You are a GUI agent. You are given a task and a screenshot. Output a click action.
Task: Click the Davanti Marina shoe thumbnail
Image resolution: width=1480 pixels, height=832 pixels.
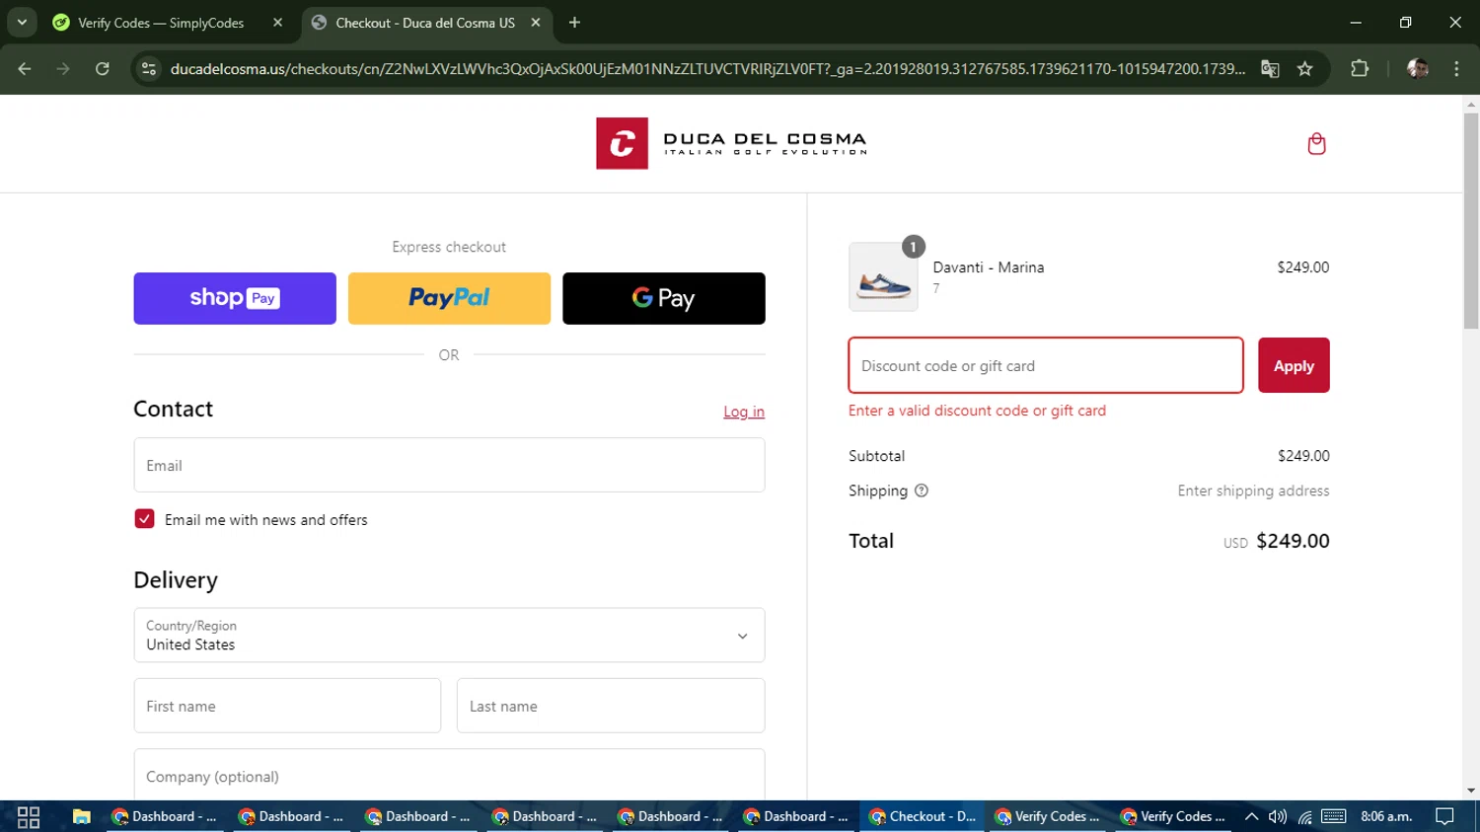(883, 277)
